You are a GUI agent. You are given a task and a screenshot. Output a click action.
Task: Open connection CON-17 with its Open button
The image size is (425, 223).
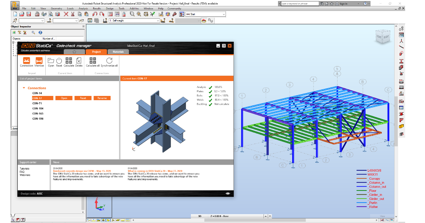coord(64,98)
